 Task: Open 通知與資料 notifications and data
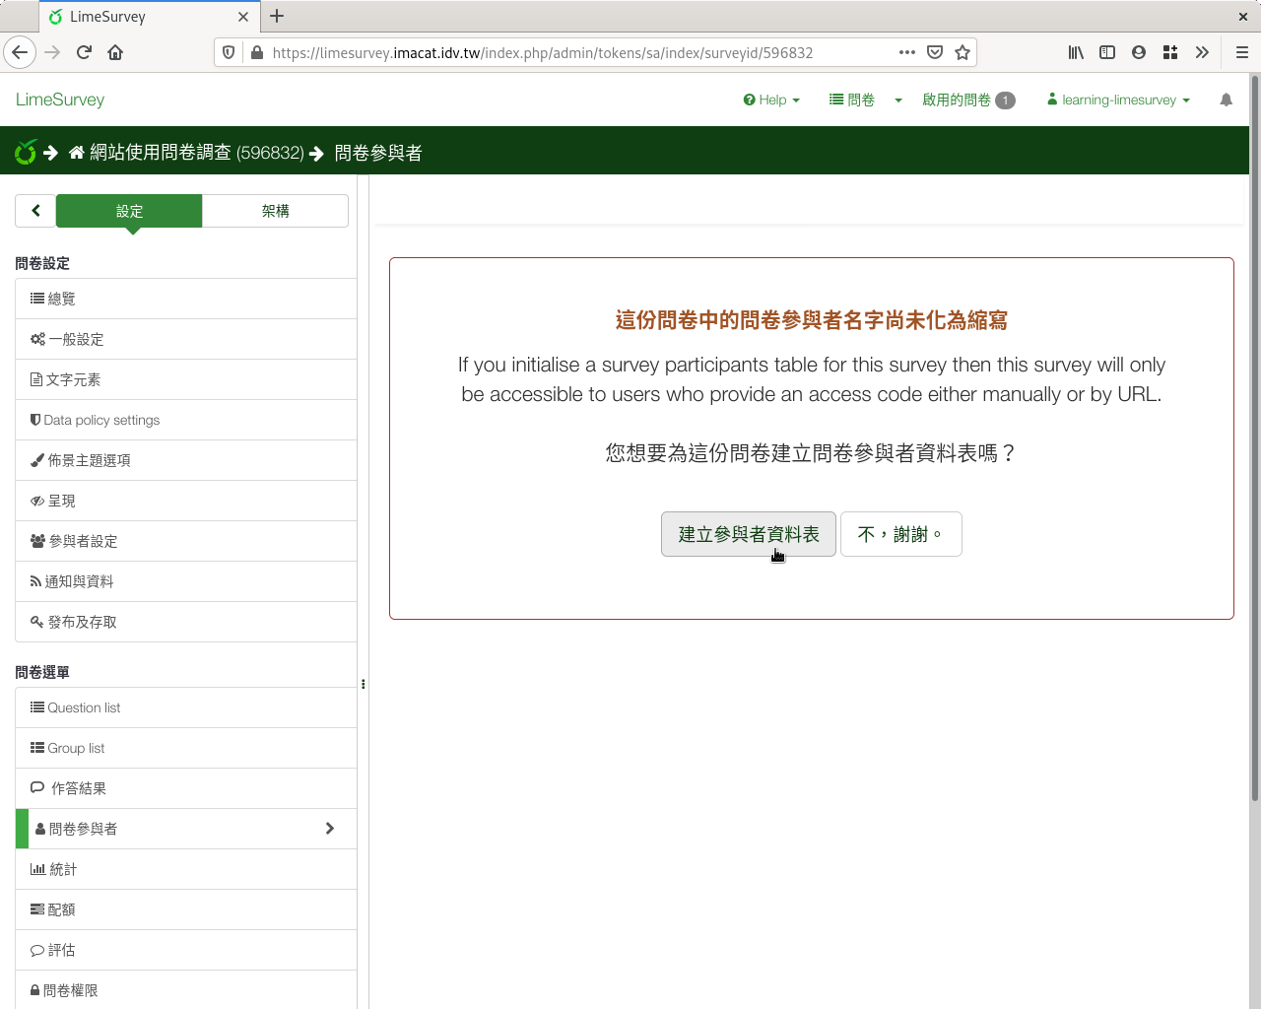click(x=186, y=581)
